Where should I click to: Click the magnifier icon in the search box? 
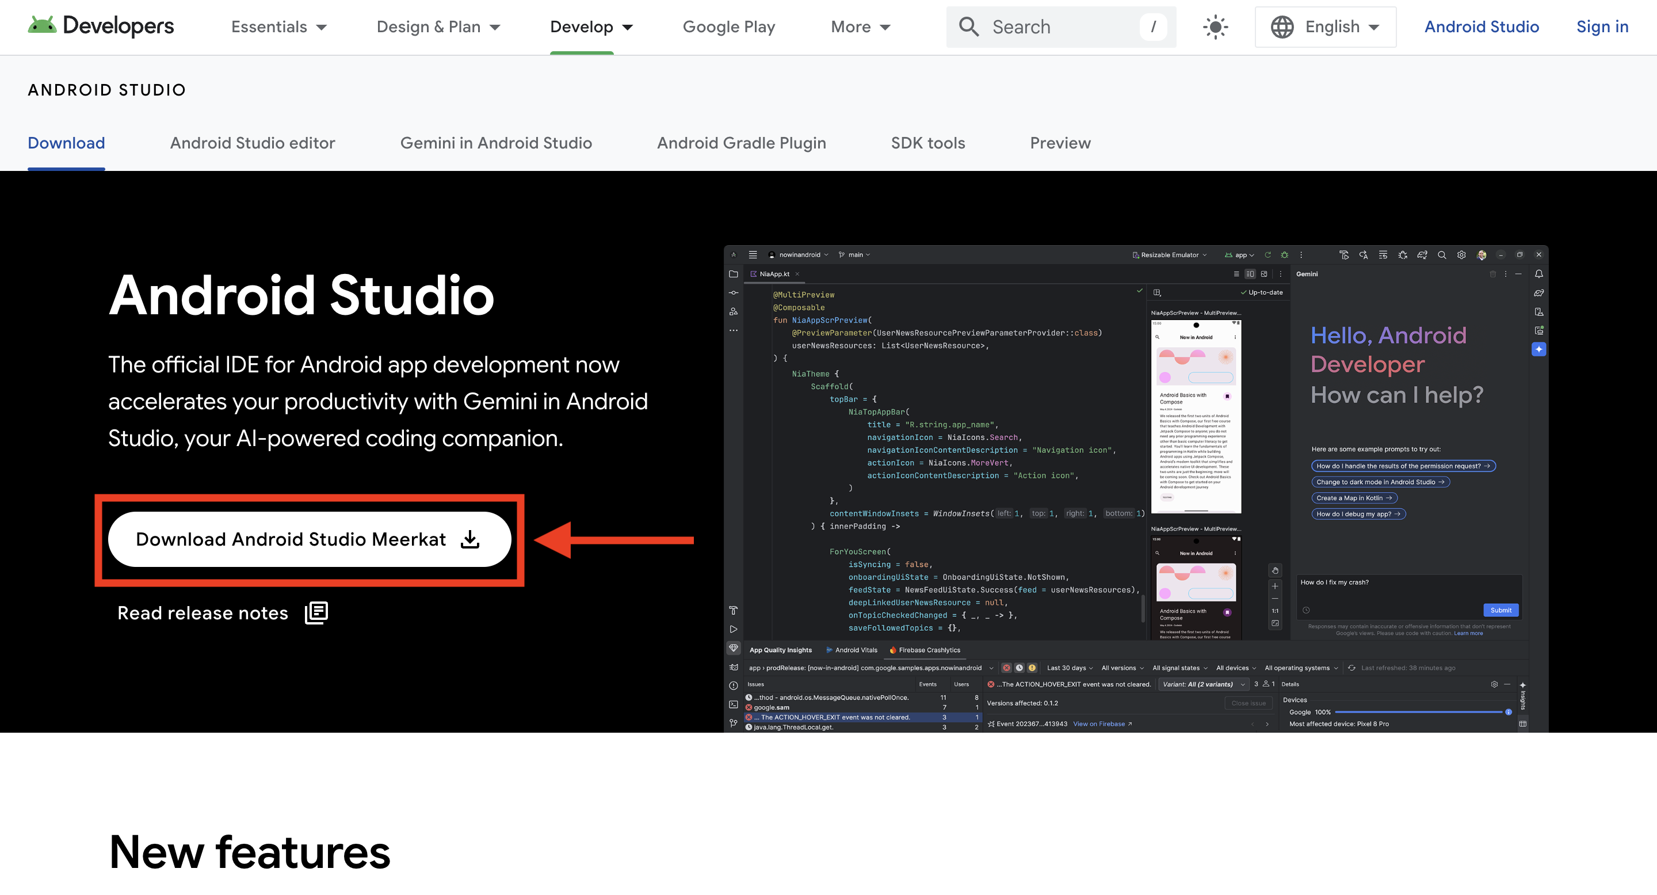(x=969, y=27)
